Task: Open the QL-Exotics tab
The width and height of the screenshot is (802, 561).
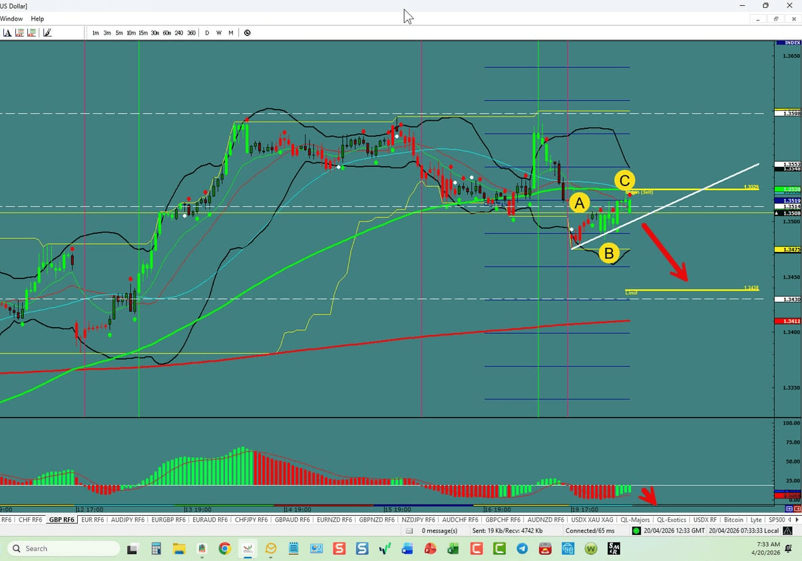Action: pos(672,520)
